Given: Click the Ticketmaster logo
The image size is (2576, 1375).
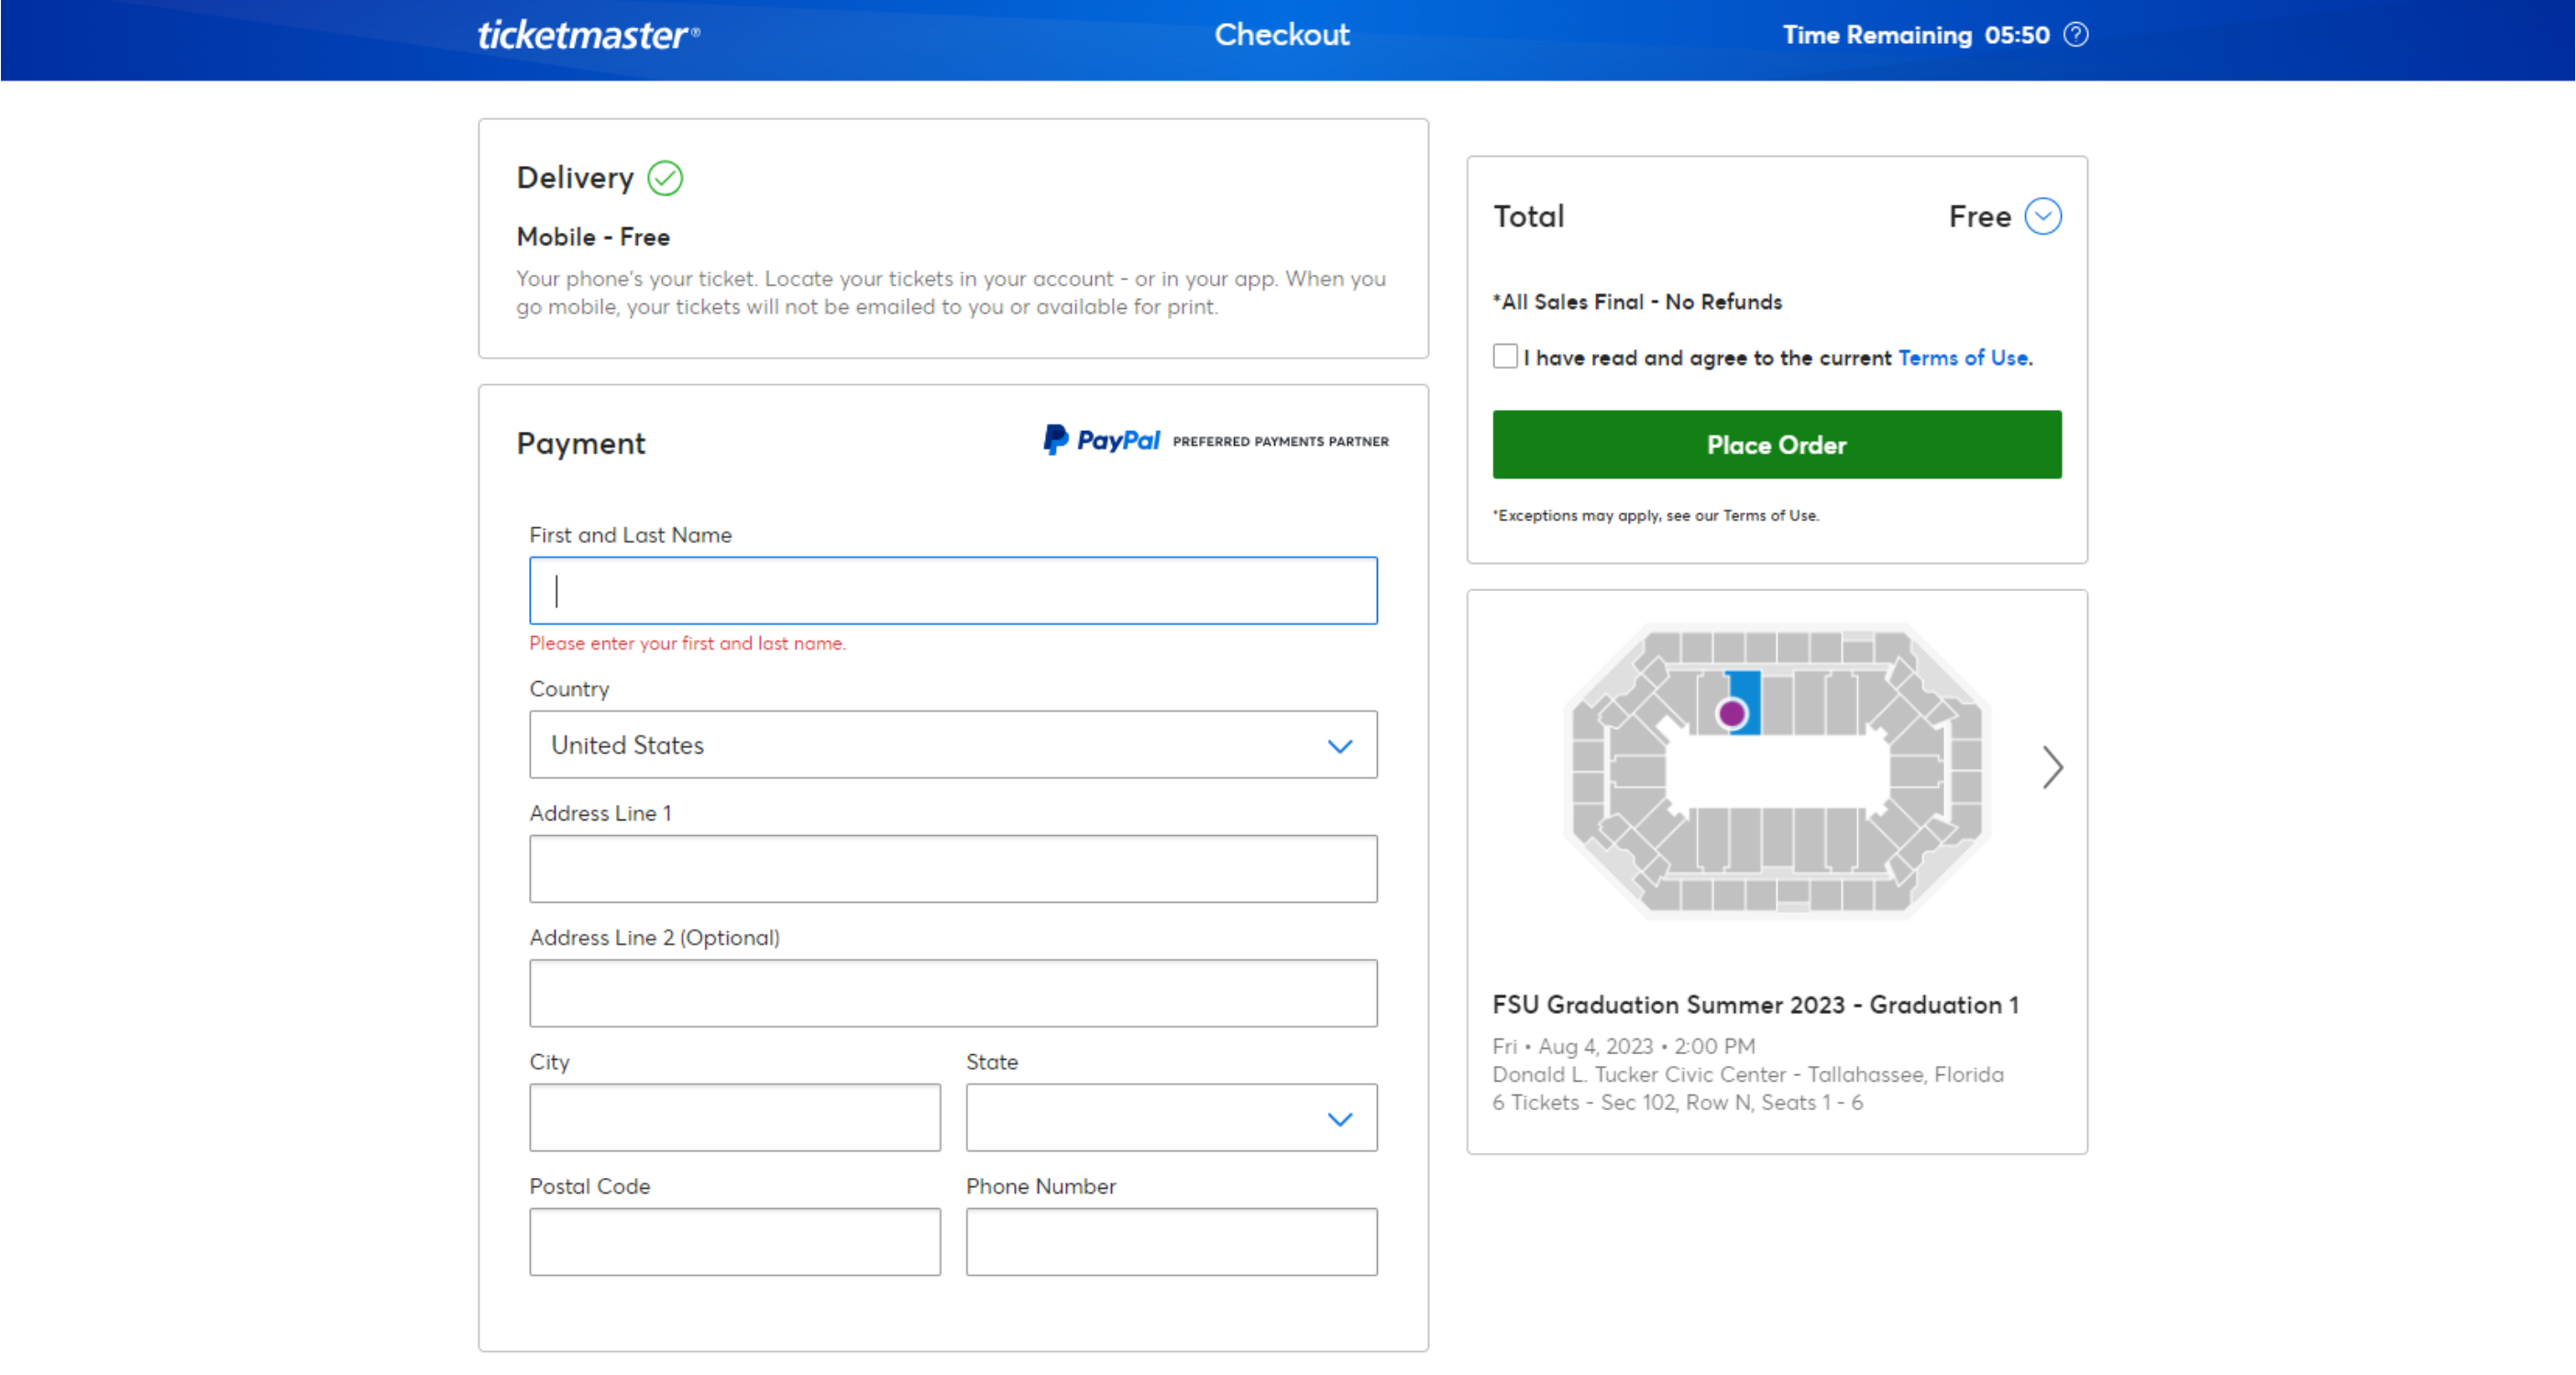Looking at the screenshot, I should (x=586, y=35).
